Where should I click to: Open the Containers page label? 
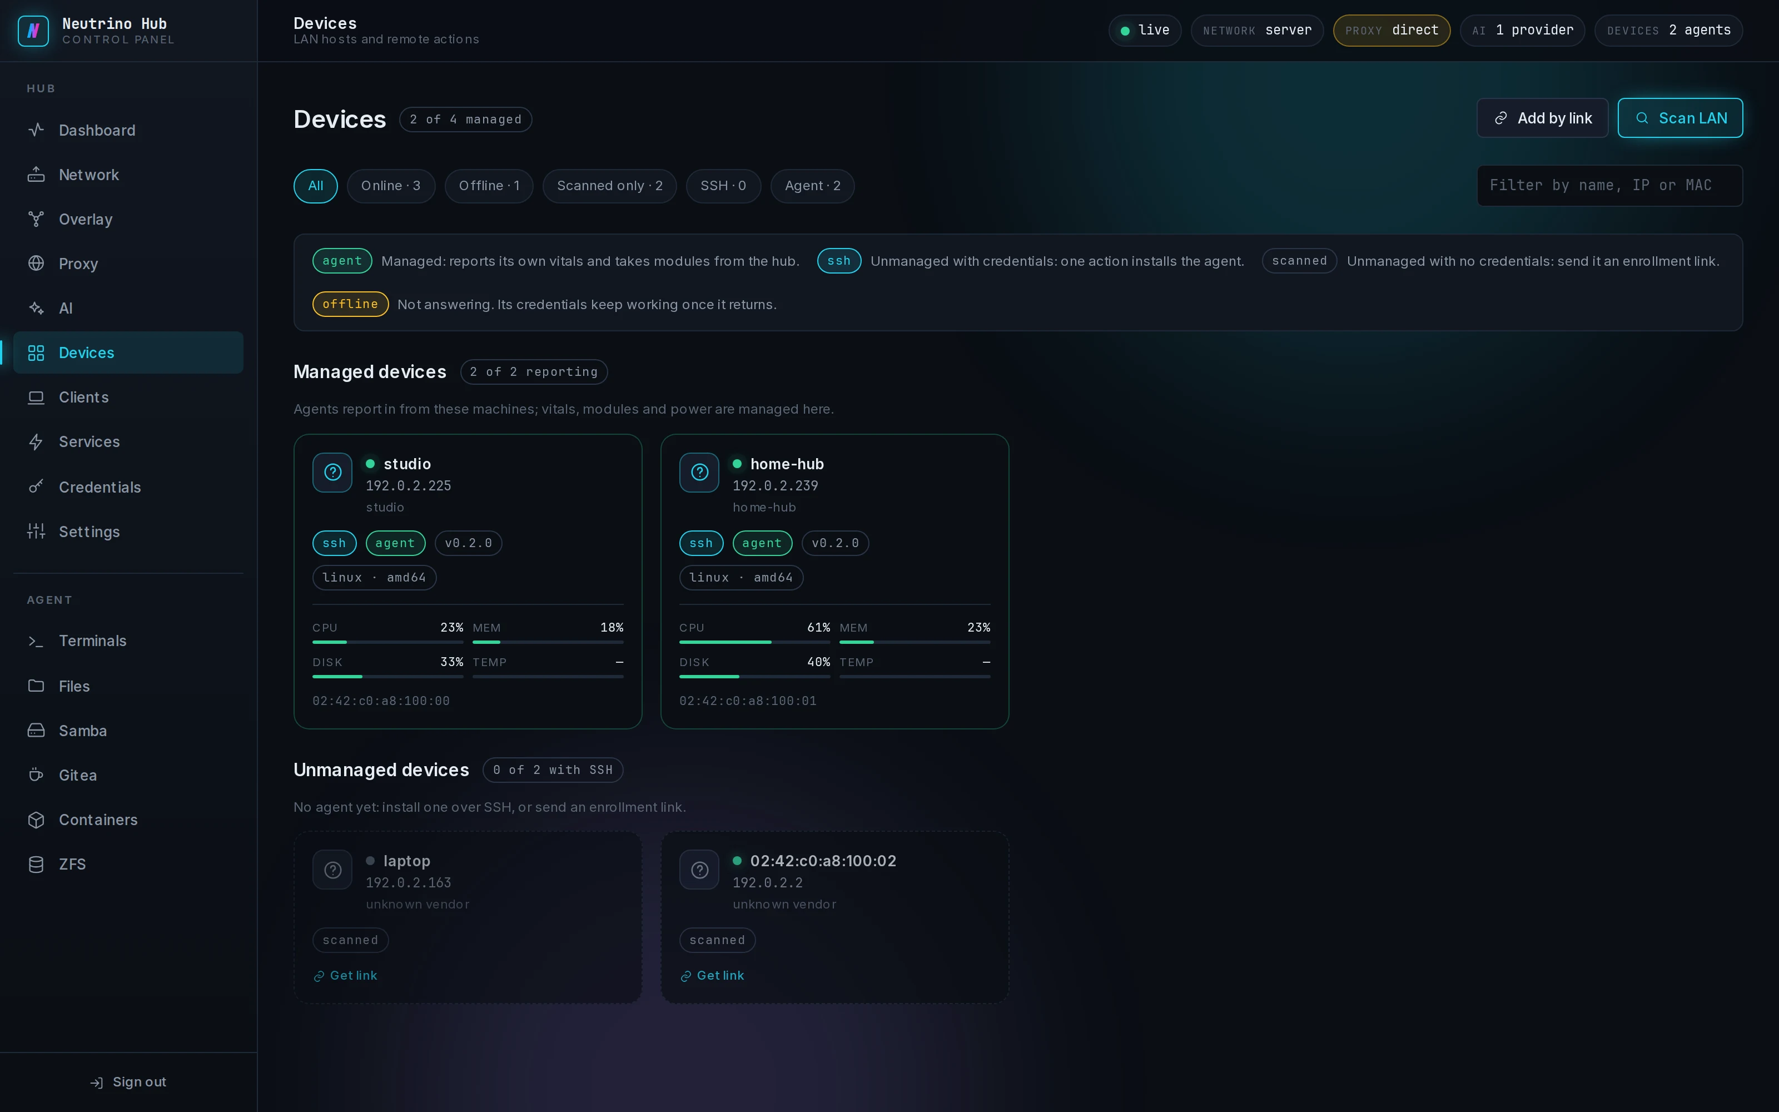click(98, 820)
